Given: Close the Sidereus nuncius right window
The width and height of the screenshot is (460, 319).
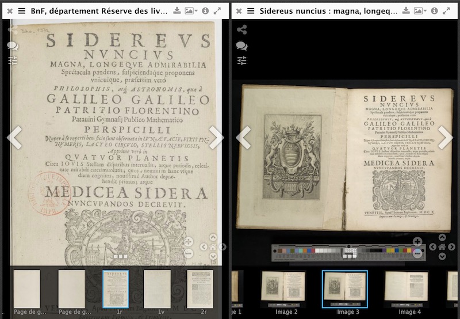Looking at the screenshot, I should point(239,11).
